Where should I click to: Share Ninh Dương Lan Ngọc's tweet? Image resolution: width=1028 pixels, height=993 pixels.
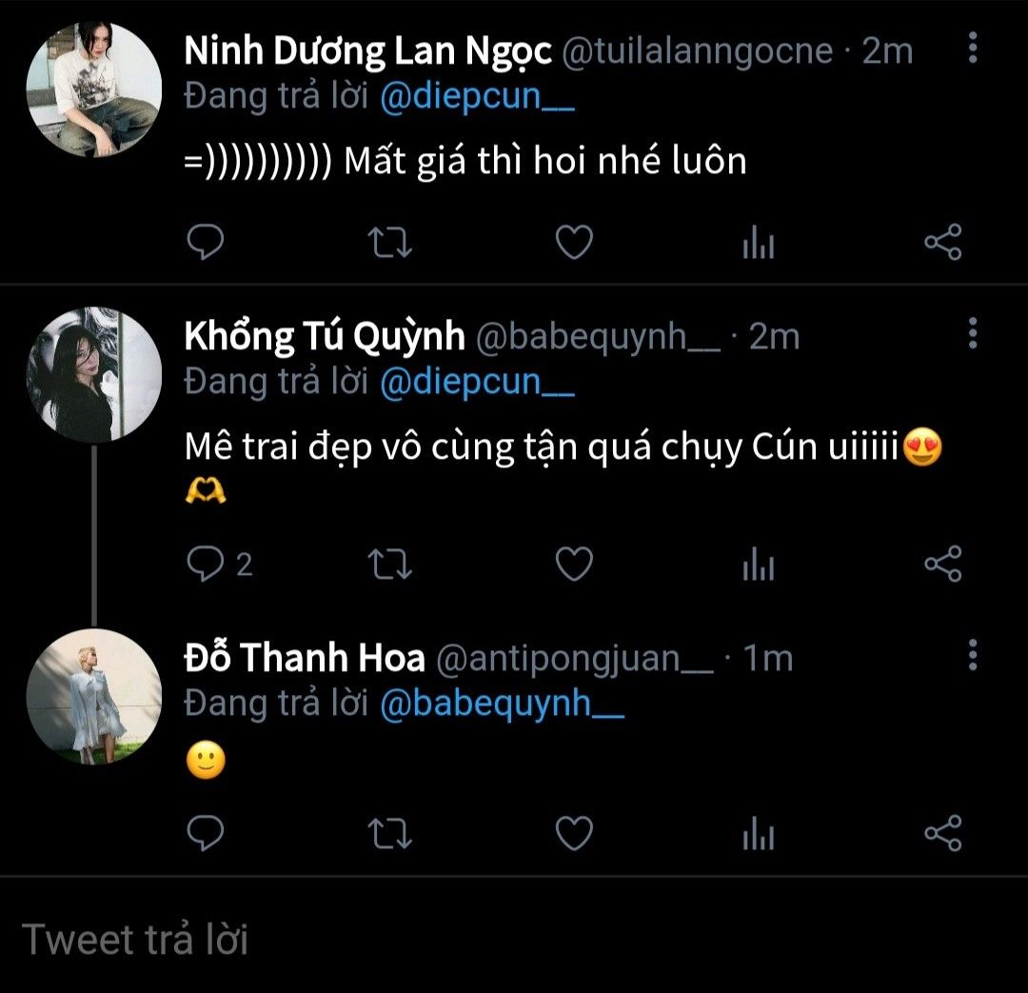pyautogui.click(x=943, y=243)
